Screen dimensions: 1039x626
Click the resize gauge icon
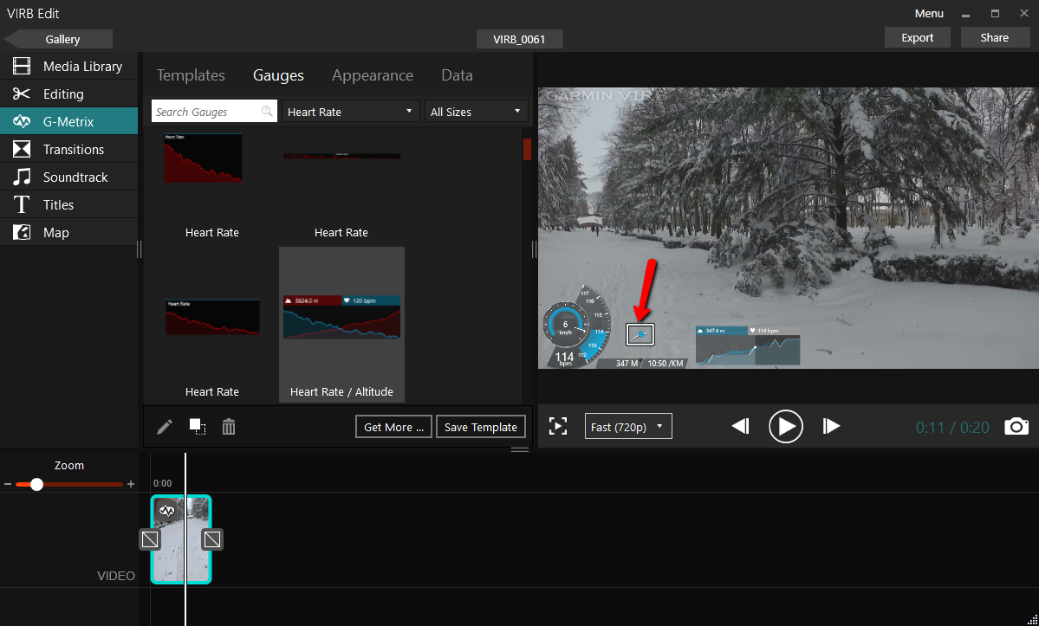click(x=198, y=427)
